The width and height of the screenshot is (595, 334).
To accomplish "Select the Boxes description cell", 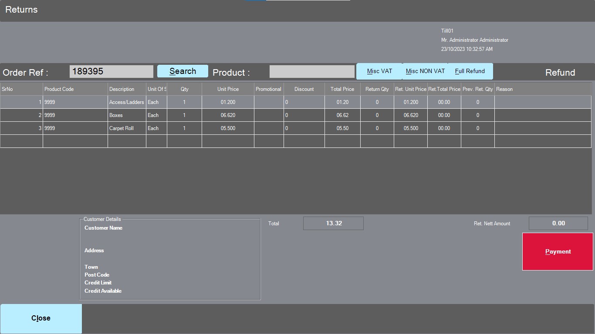I will coord(126,115).
